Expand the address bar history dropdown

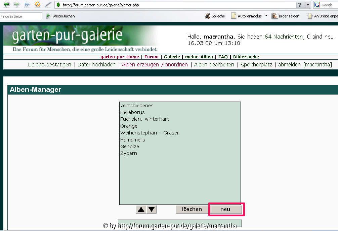point(308,5)
